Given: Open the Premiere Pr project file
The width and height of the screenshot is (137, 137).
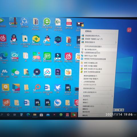Looking at the screenshot, I should point(58,72).
